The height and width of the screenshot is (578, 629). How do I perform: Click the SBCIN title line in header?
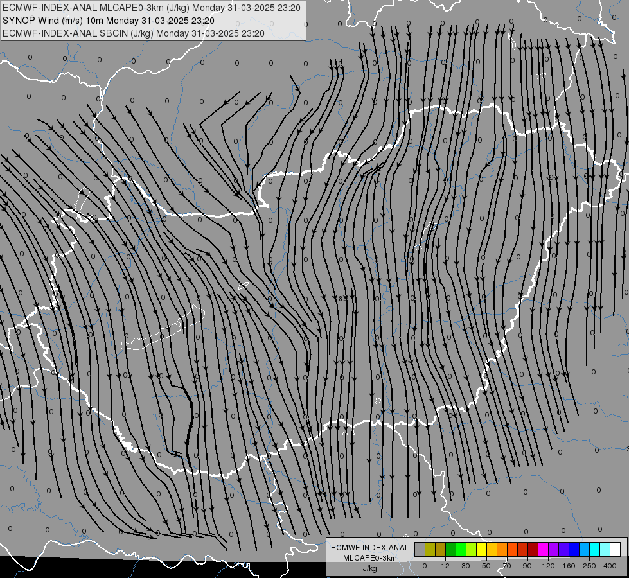tap(134, 33)
